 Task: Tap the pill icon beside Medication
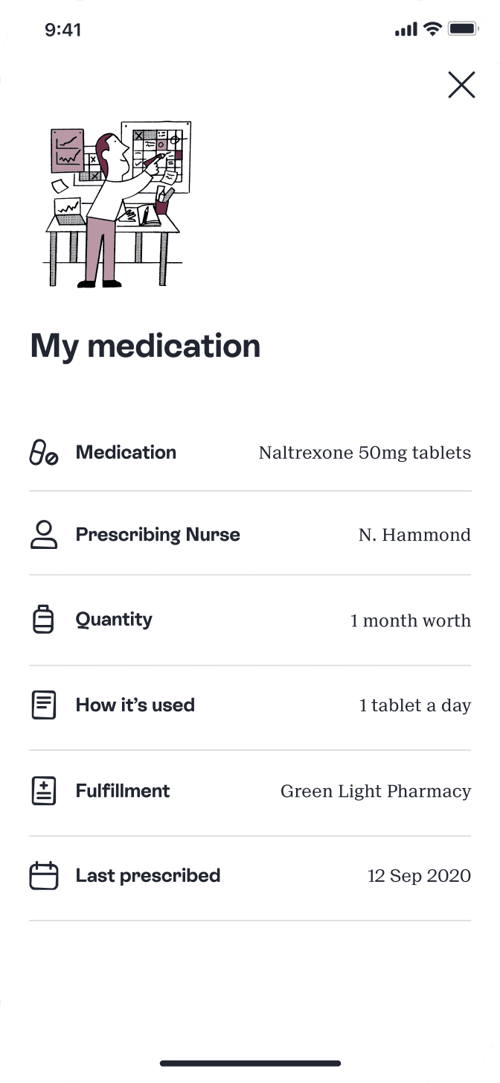(43, 453)
